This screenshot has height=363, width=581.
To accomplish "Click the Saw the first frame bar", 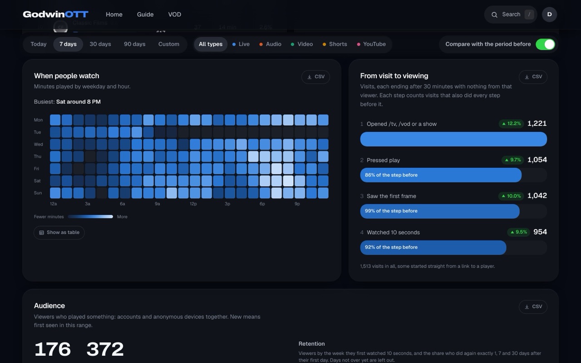I will [x=440, y=211].
